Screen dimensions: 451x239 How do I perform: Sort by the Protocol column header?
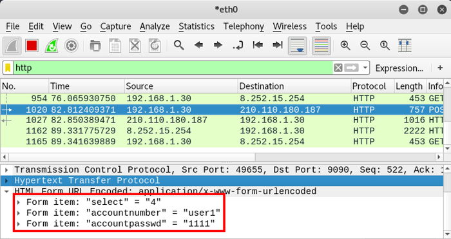point(372,86)
